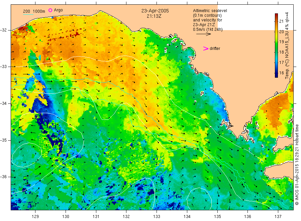Click longitude axis label 133
The image size is (301, 221).
point(157,217)
